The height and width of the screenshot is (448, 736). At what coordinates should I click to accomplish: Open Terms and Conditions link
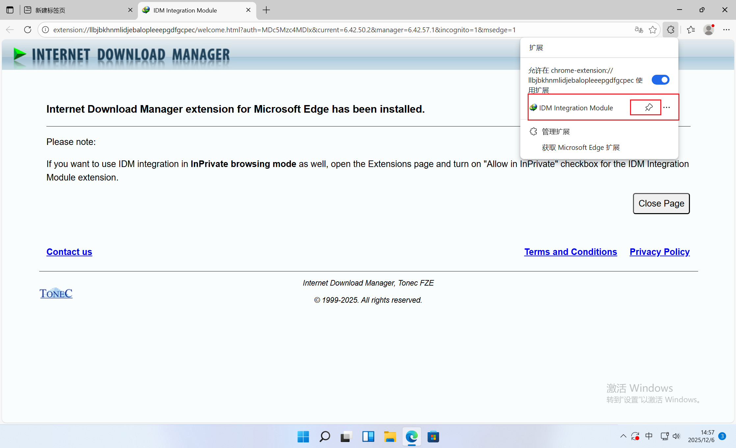tap(570, 252)
